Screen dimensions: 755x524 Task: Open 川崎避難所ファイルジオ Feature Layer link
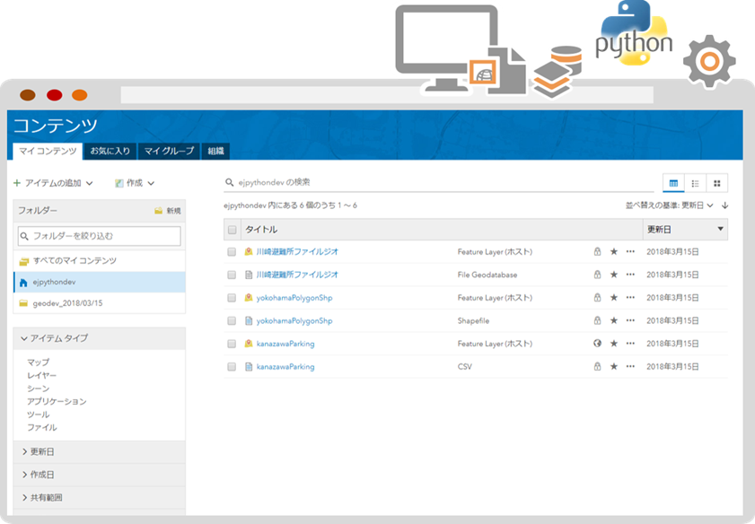297,251
